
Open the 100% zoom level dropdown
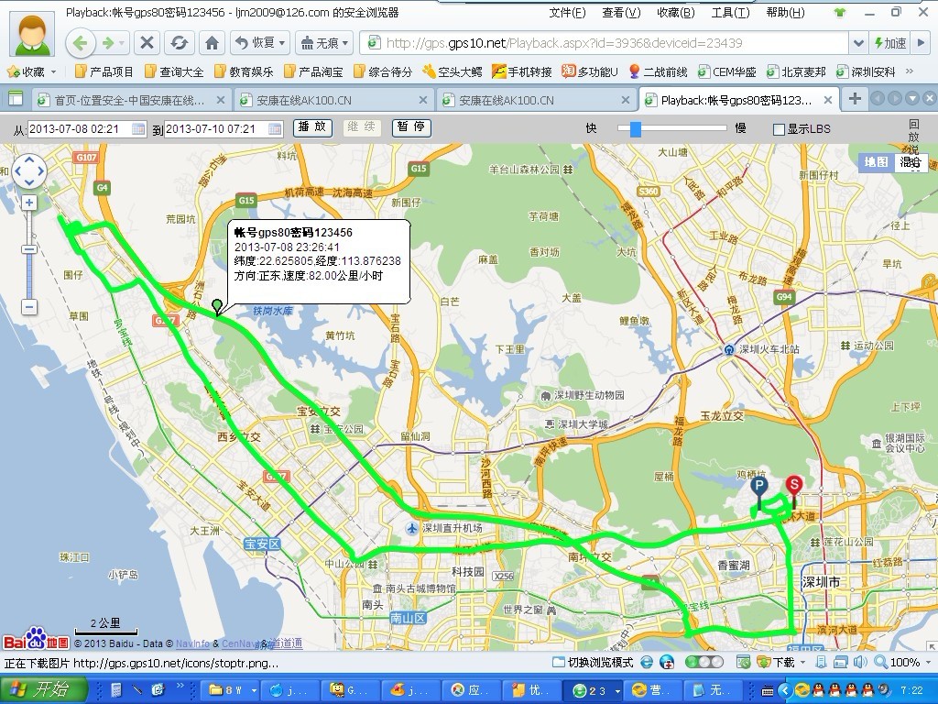(927, 662)
